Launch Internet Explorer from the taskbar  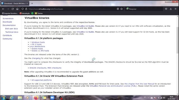point(12,97)
